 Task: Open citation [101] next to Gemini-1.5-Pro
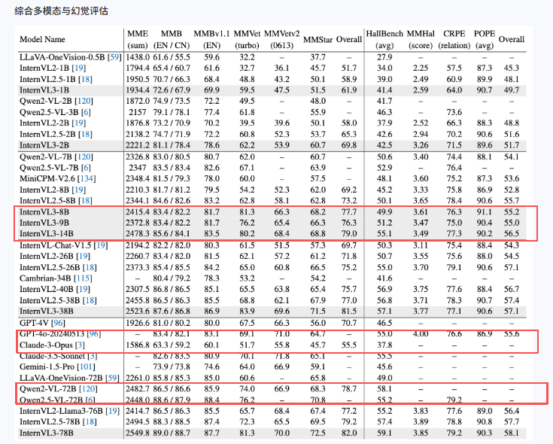[86, 366]
